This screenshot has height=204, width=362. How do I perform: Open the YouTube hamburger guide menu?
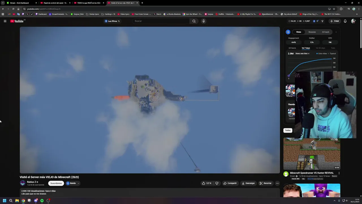[x=5, y=21]
